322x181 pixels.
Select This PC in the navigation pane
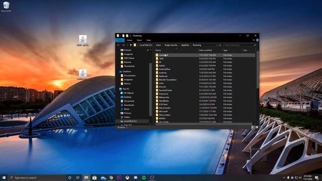coord(126,89)
